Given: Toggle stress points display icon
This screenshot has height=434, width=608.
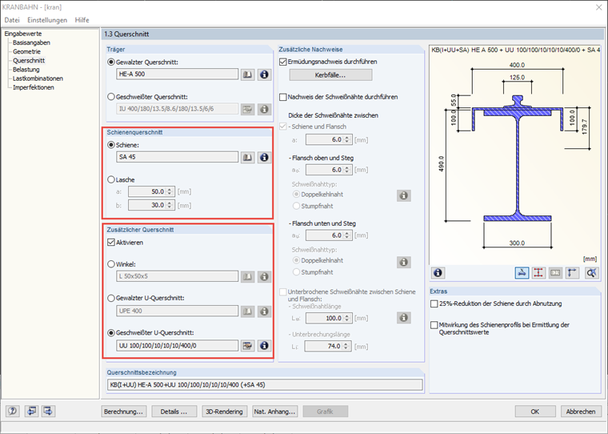Looking at the screenshot, I should coord(538,273).
